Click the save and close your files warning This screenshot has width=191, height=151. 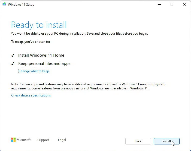tap(79, 34)
